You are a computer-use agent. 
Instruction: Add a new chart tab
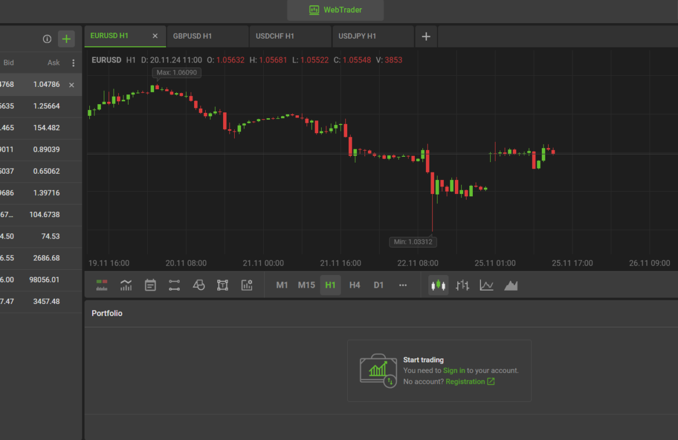(426, 36)
